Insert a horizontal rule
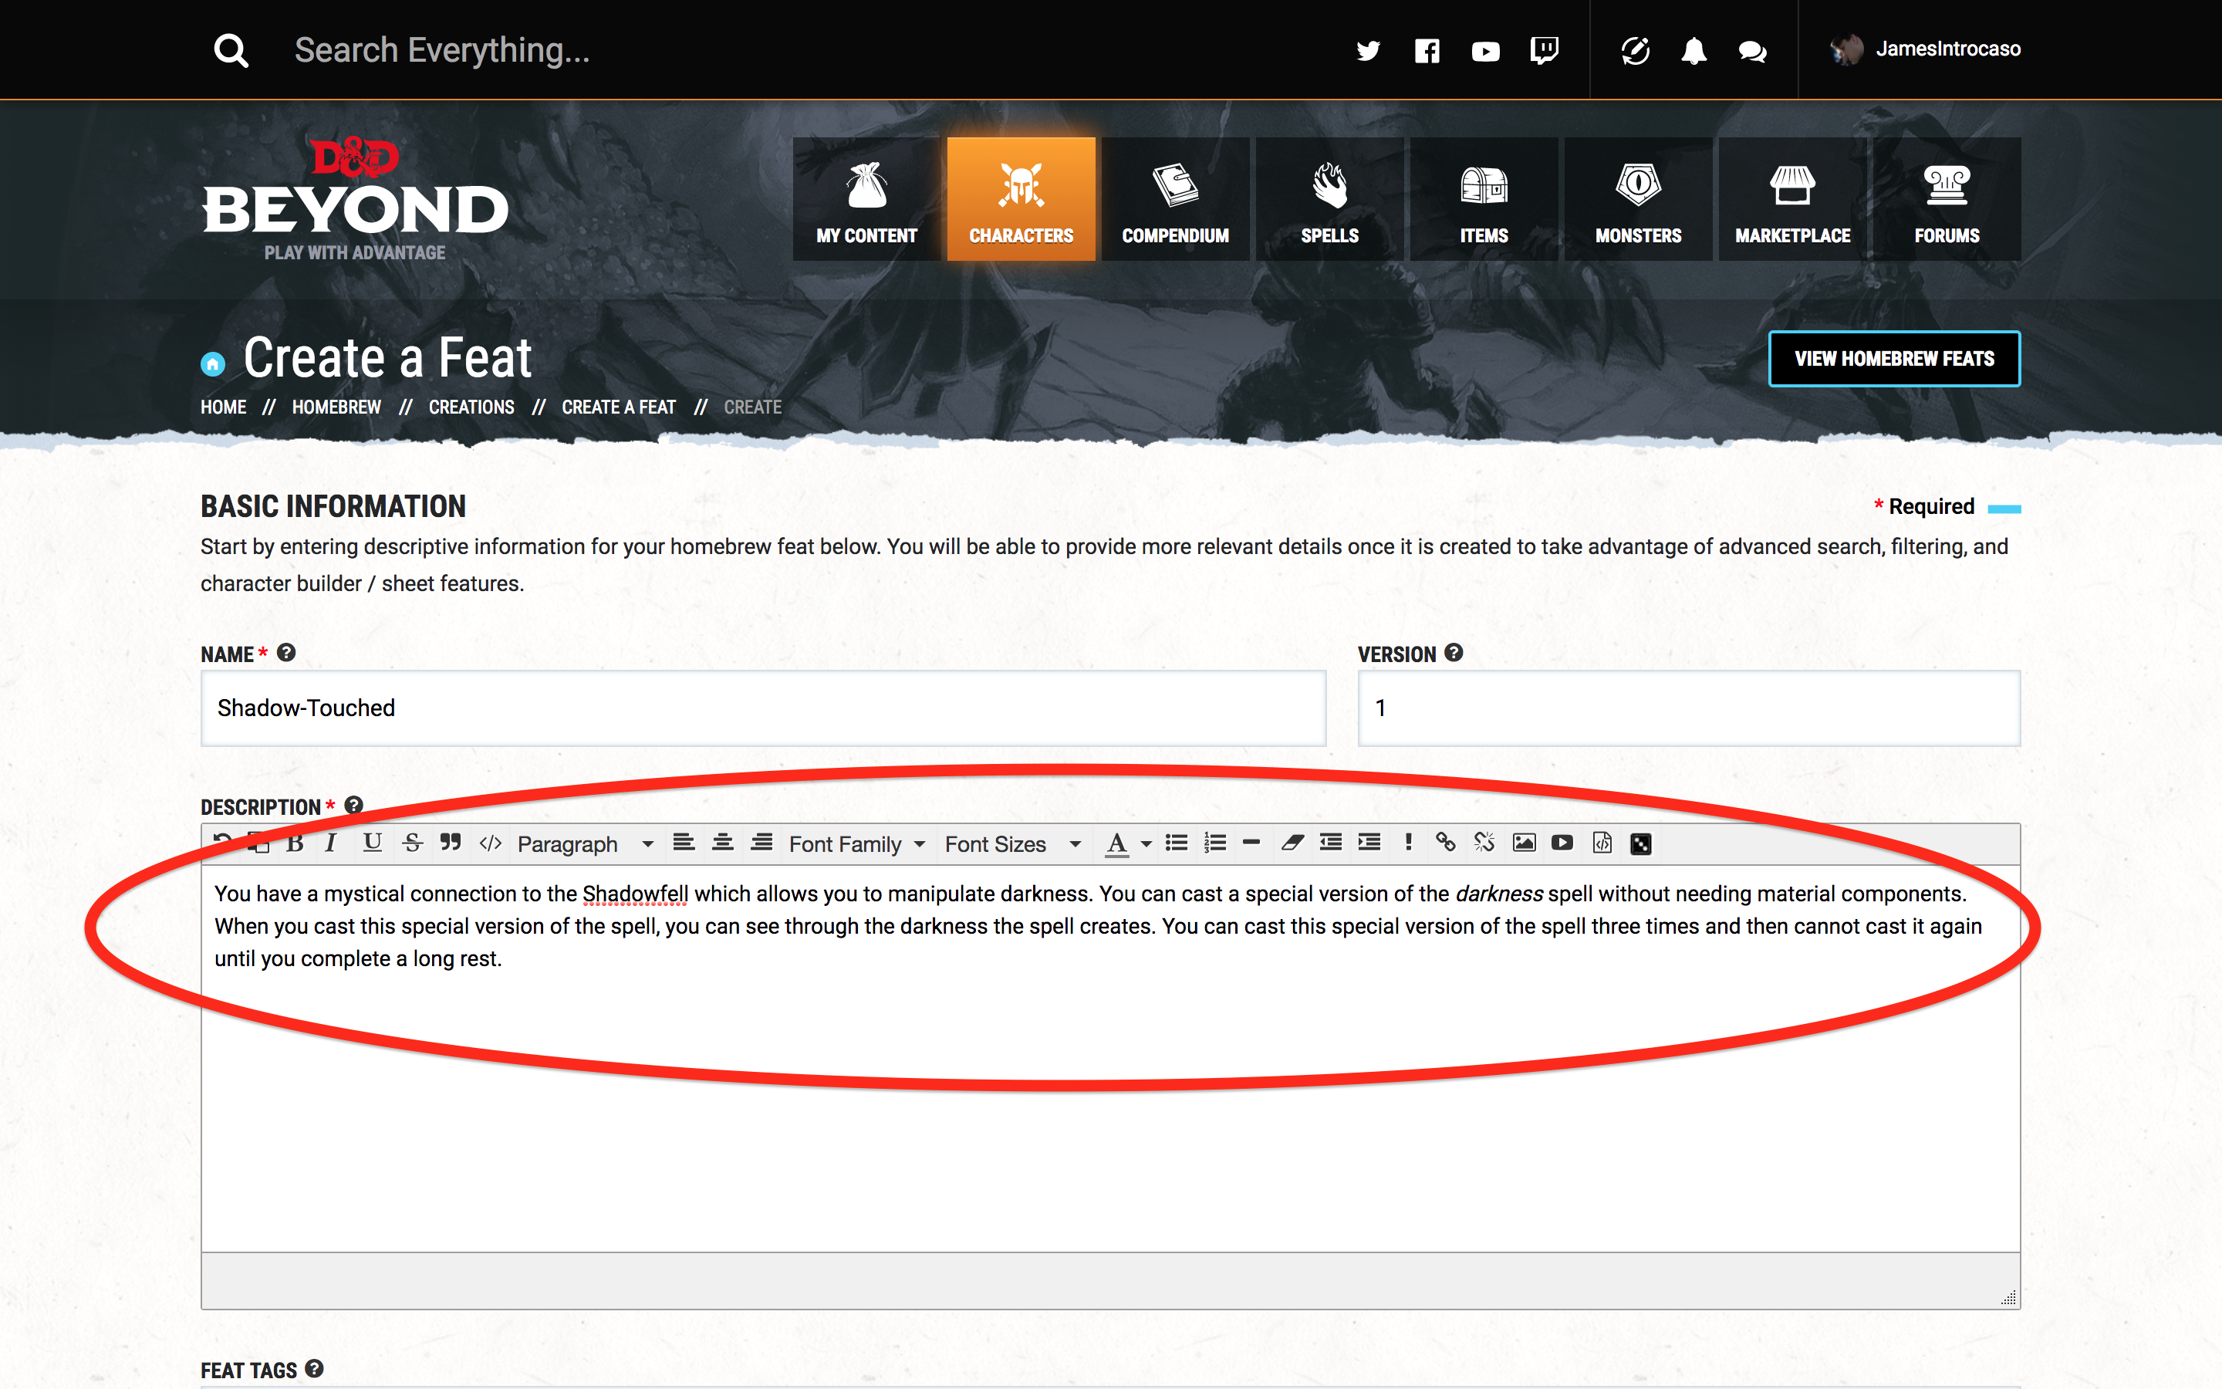This screenshot has width=2222, height=1389. [1251, 843]
